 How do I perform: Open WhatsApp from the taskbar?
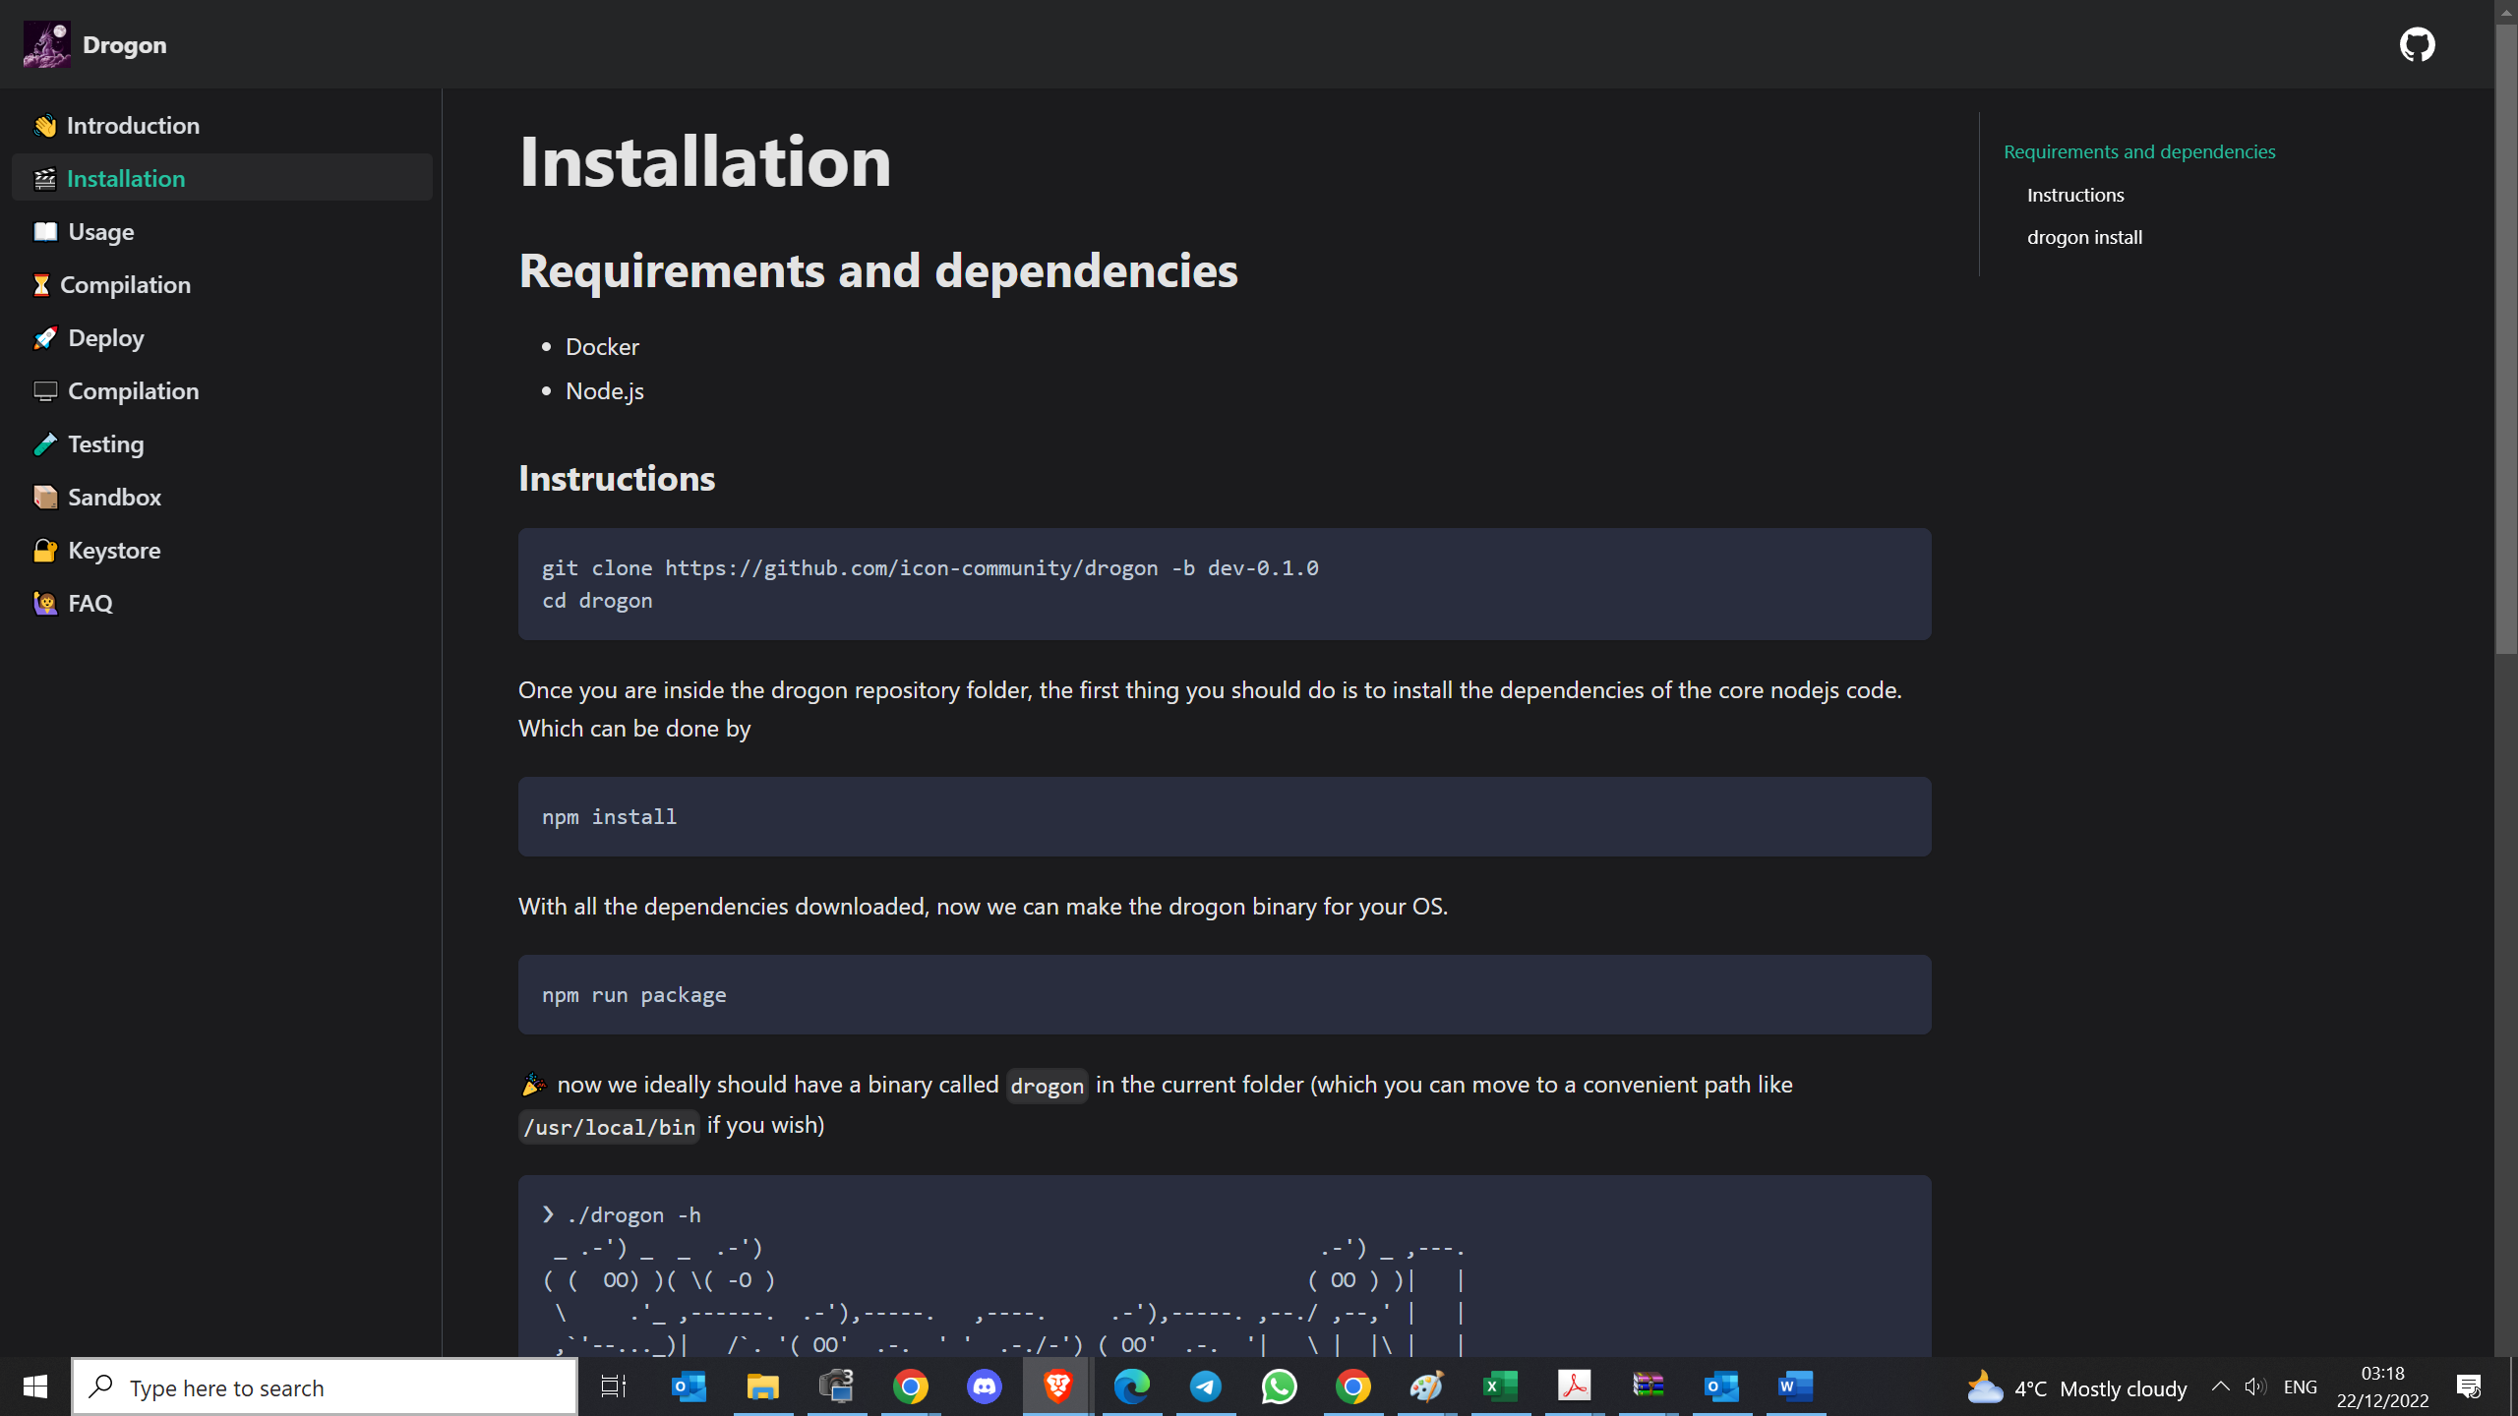click(1279, 1387)
